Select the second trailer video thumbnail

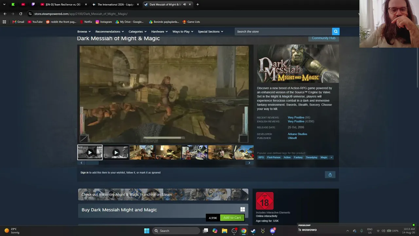click(x=116, y=152)
